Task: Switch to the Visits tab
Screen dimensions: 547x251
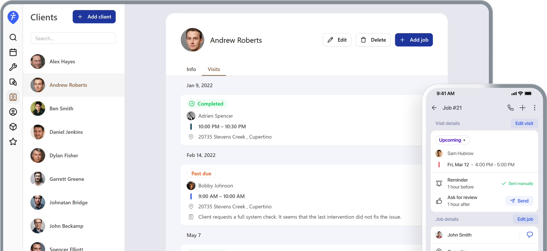Action: 214,69
